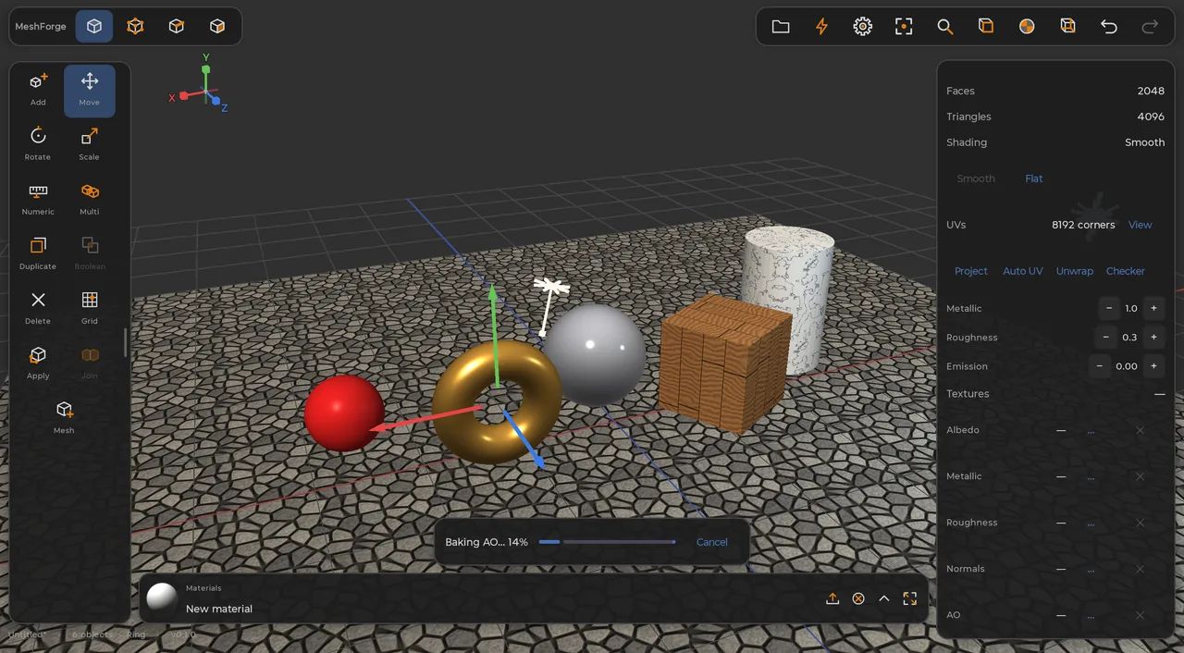Increase the Roughness value
The width and height of the screenshot is (1184, 653).
[x=1153, y=338]
